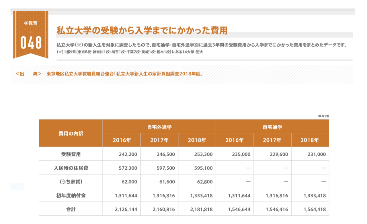The height and width of the screenshot is (224, 367).
Task: Click 2016年 header under 自宅外通学
Action: 122,140
